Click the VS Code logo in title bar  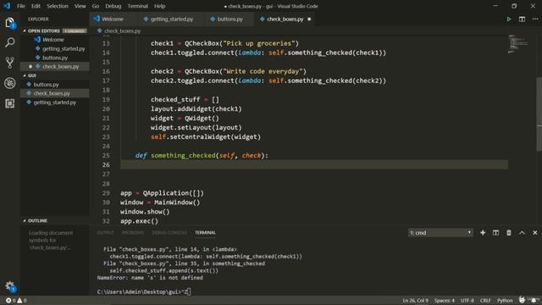tap(7, 6)
